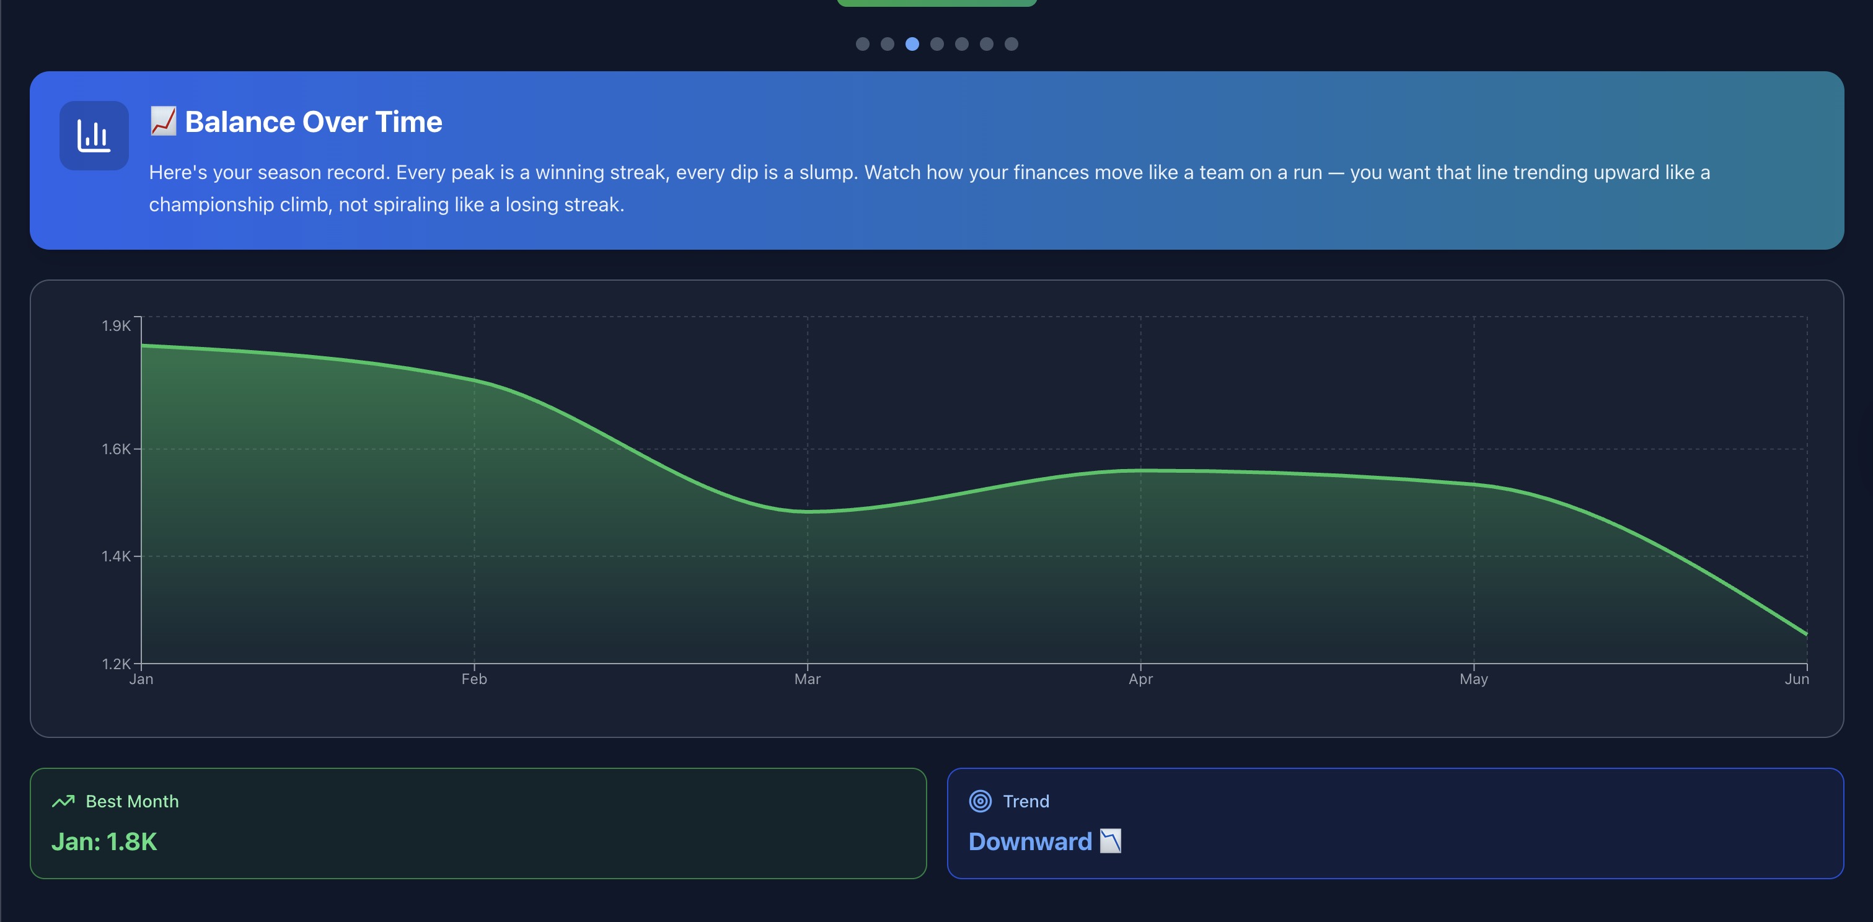Screen dimensions: 1873x922
Task: Click the active third carousel dot
Action: (912, 45)
